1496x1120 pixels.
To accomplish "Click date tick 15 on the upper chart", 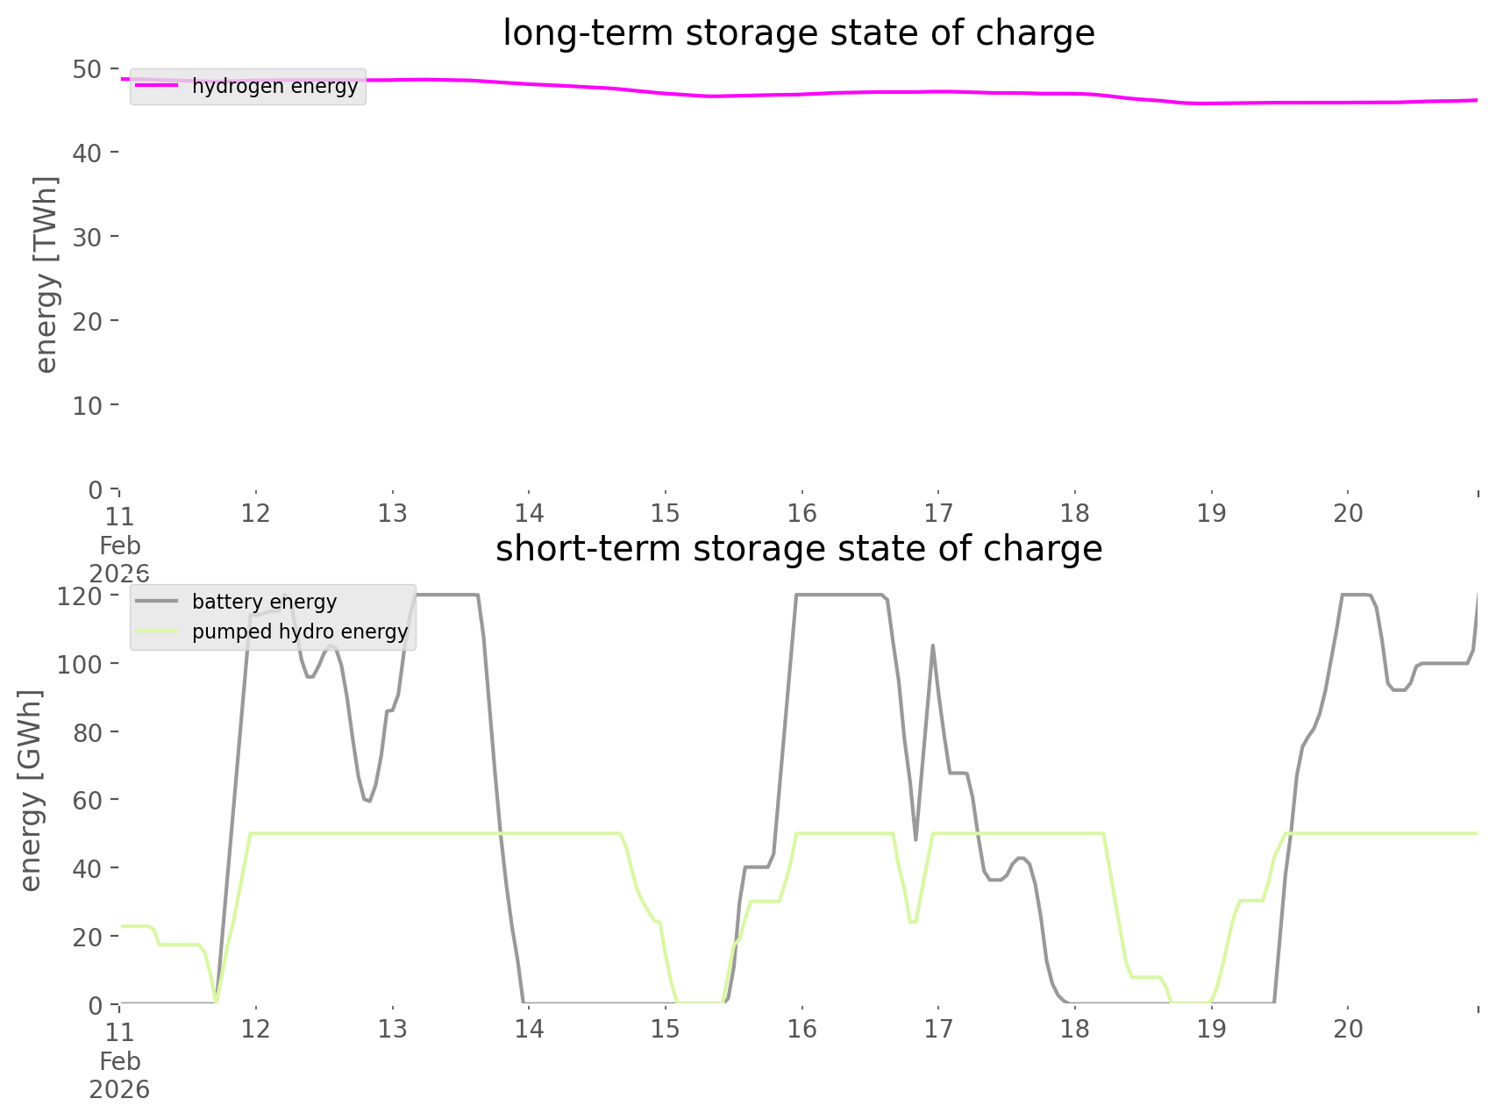I will tap(666, 513).
